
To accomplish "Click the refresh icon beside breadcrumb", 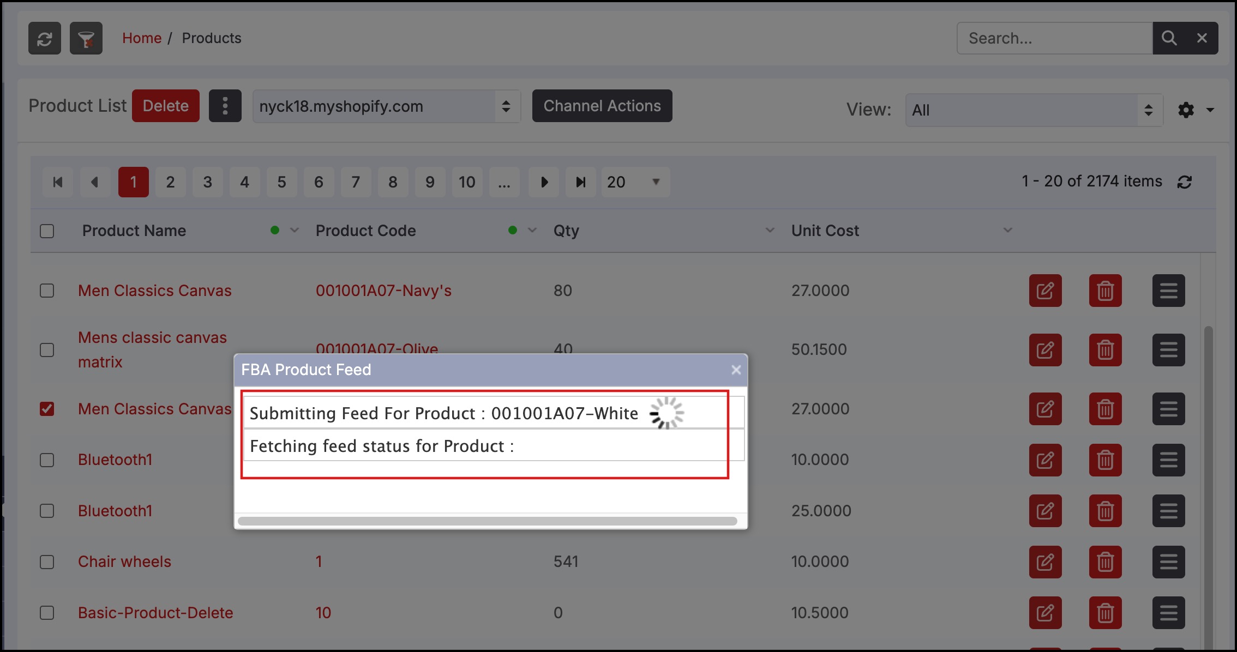I will pos(45,38).
